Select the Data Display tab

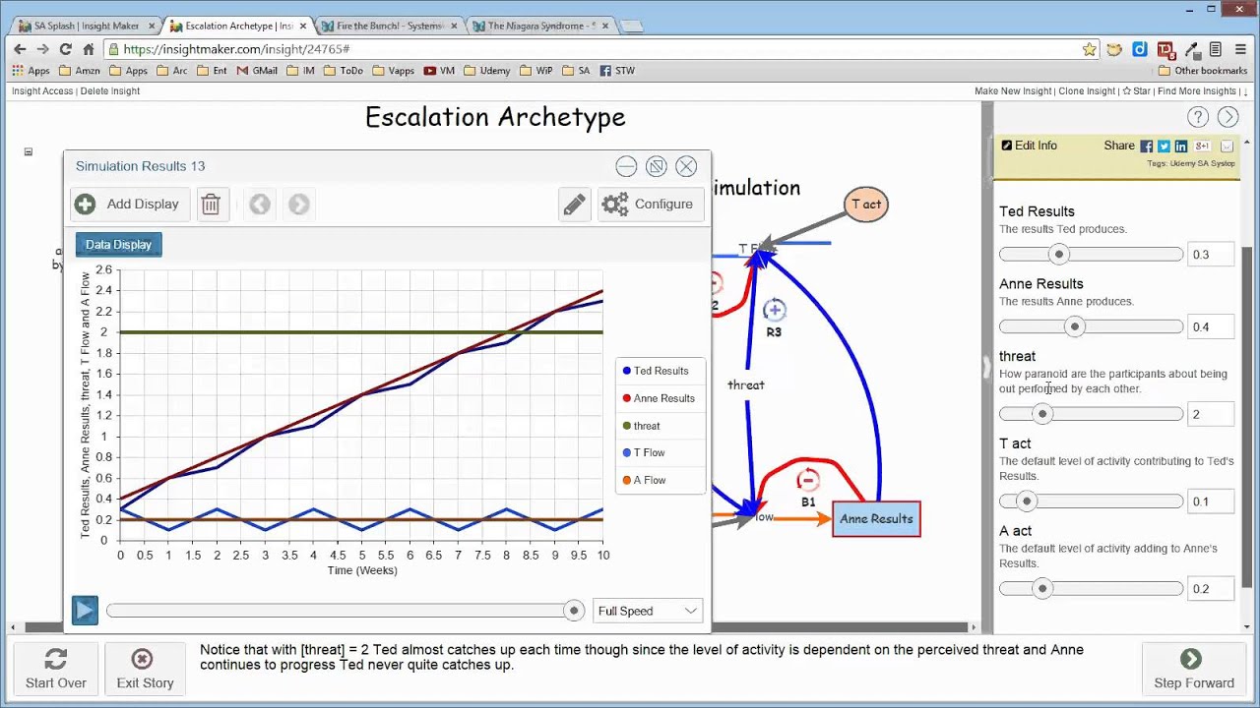118,245
